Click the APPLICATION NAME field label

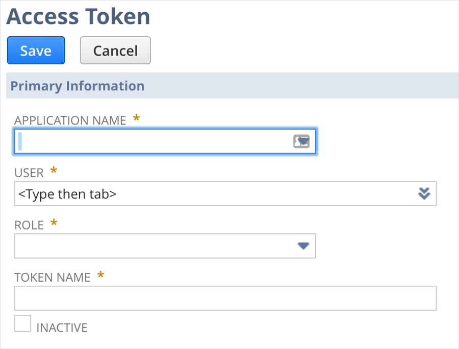(70, 120)
